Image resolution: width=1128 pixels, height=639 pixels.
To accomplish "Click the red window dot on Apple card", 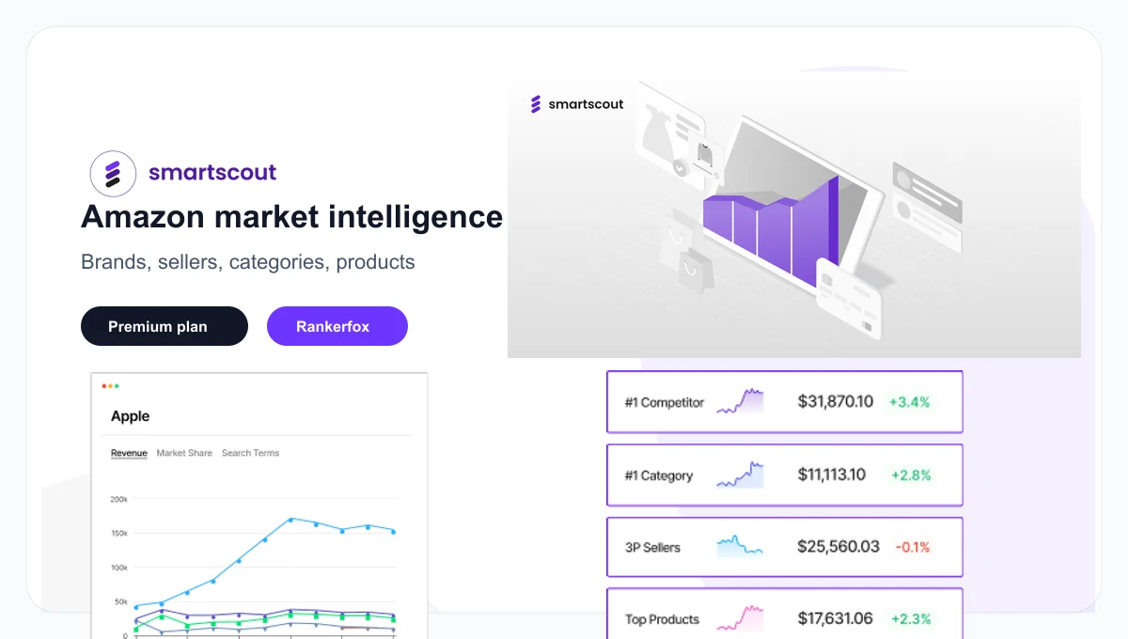I will (104, 386).
